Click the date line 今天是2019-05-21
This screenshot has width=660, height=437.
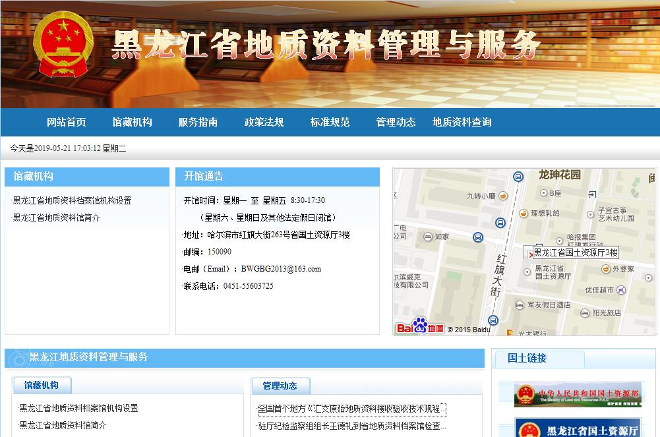(x=68, y=148)
